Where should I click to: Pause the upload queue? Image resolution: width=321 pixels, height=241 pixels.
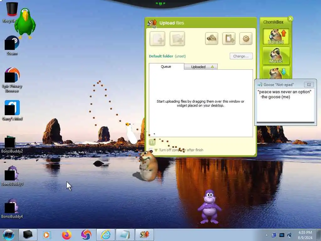[152, 142]
